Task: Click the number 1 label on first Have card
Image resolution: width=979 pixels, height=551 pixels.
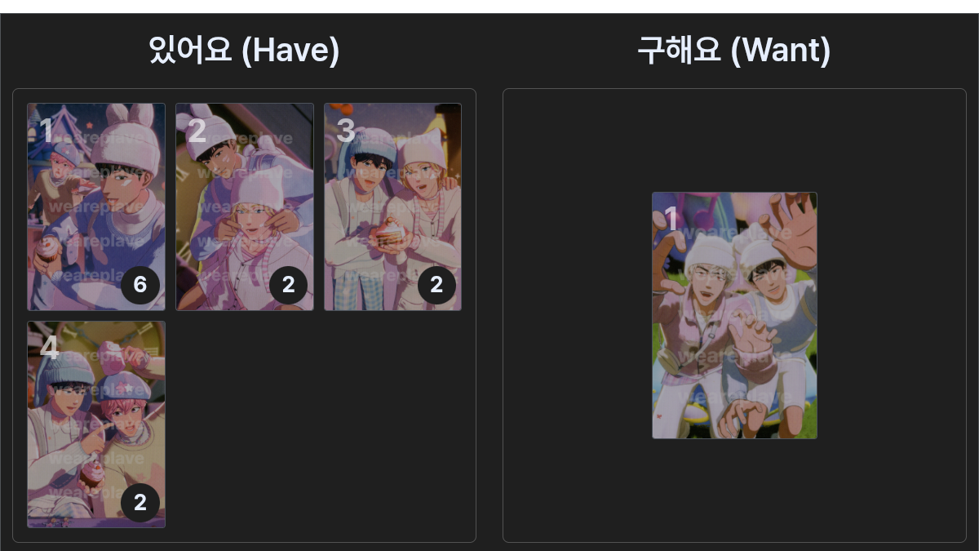Action: 46,131
